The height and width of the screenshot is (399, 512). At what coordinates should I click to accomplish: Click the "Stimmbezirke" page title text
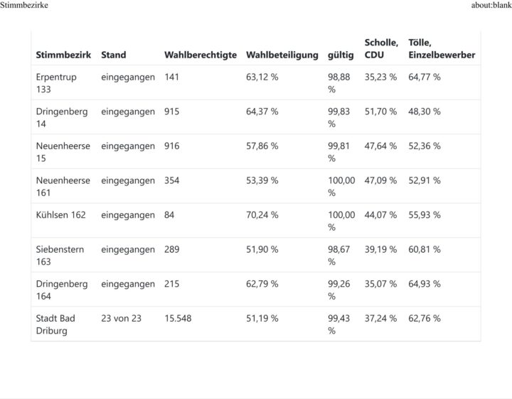tap(24, 6)
